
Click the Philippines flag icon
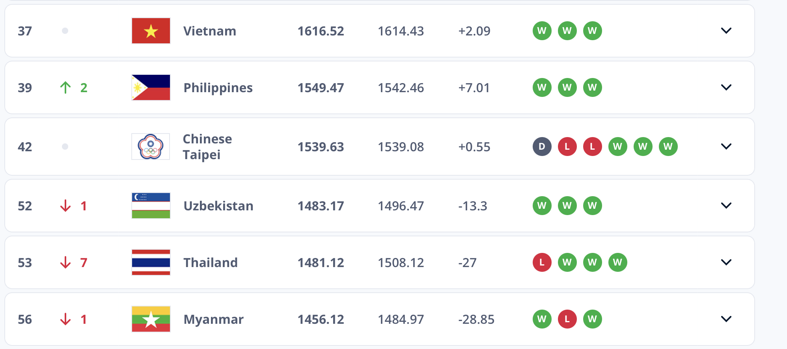151,87
